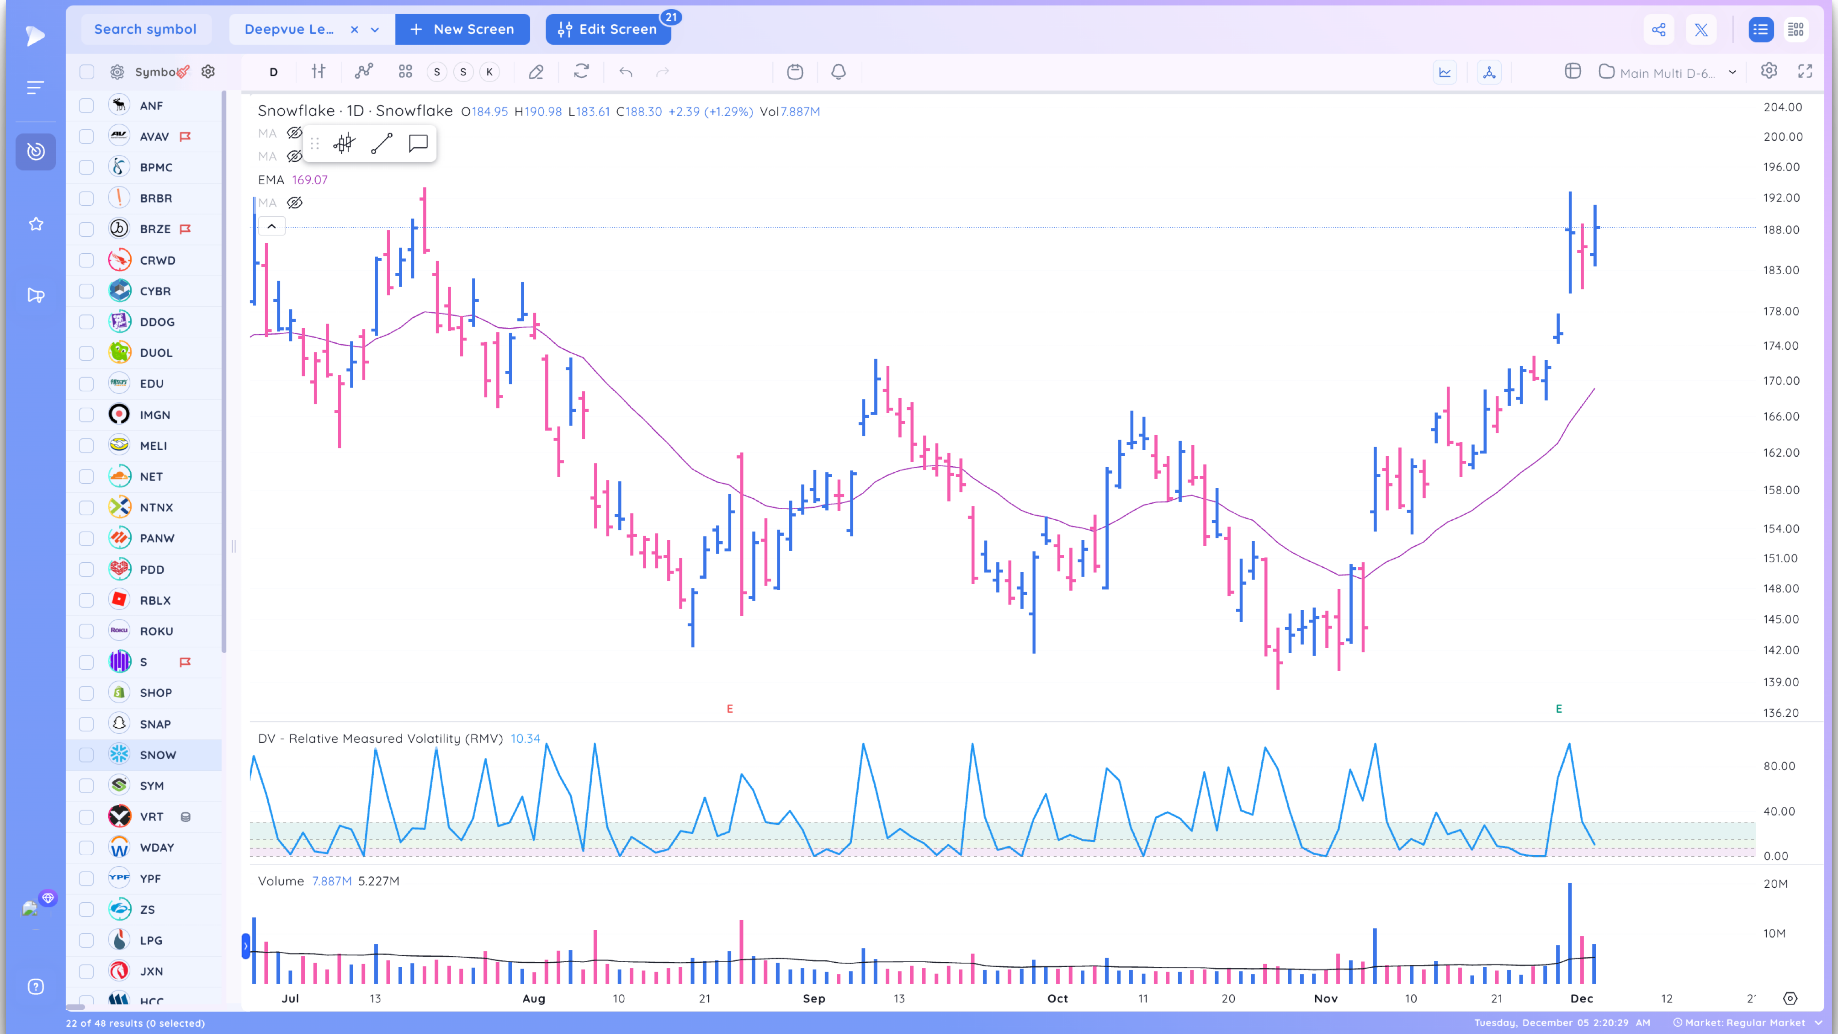Click the data hierarchy icon in toolbar
Screen dimensions: 1838x1034
tap(1489, 72)
